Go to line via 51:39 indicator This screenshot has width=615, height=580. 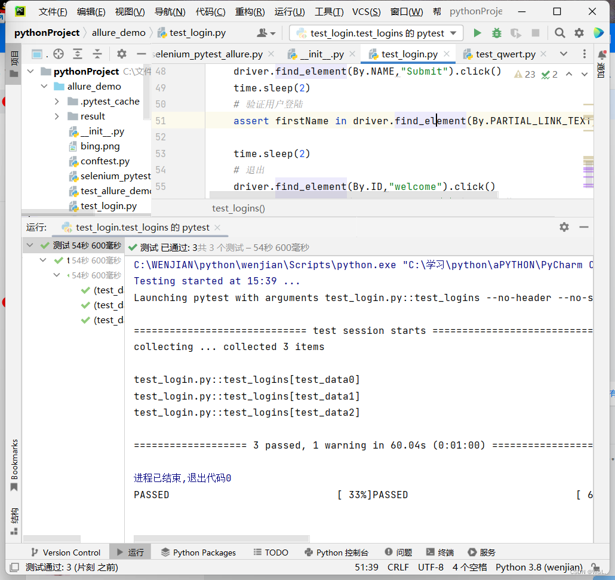coord(367,567)
